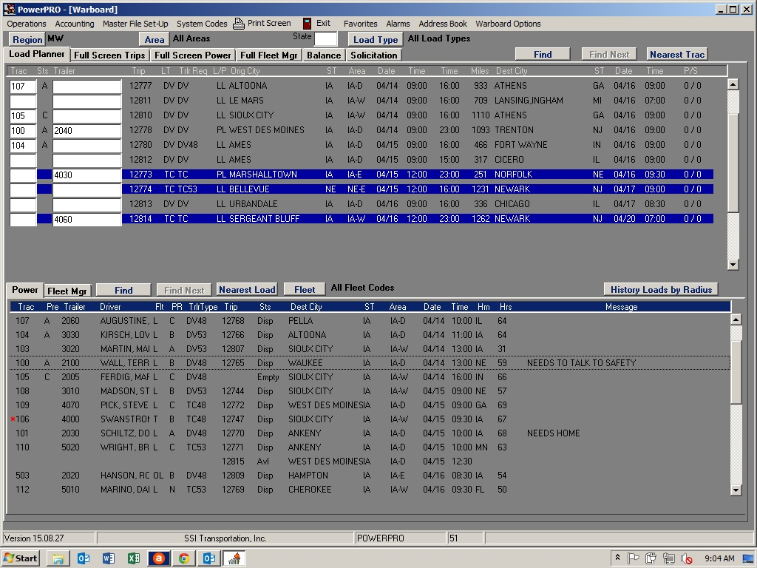The height and width of the screenshot is (568, 757).
Task: Select the Fleet Mgr tab
Action: click(x=67, y=291)
